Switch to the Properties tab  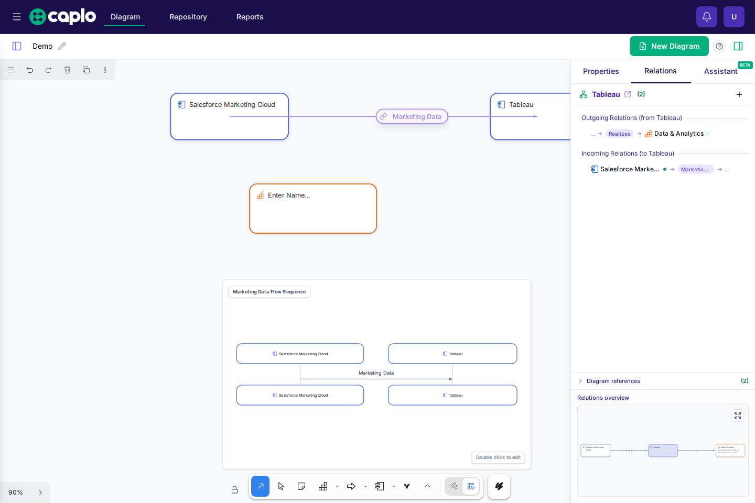pyautogui.click(x=601, y=71)
